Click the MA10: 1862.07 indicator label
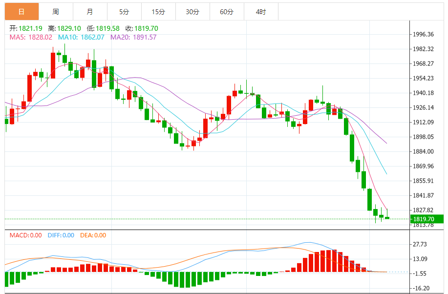Image resolution: width=448 pixels, height=294 pixels. click(x=81, y=37)
